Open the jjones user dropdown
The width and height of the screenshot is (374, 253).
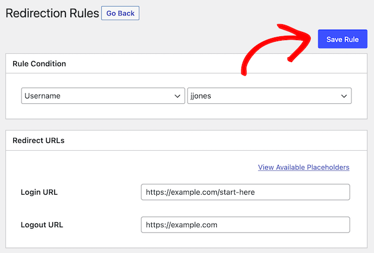pos(269,96)
